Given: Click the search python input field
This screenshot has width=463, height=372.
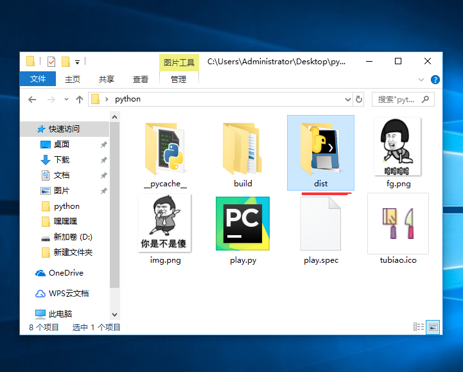Looking at the screenshot, I should pos(403,100).
